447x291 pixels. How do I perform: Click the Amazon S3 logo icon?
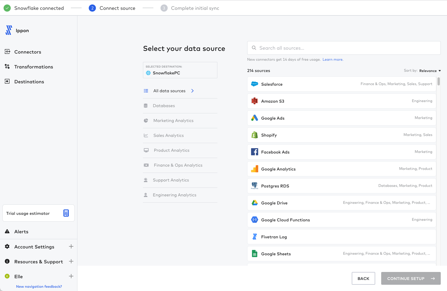coord(255,101)
